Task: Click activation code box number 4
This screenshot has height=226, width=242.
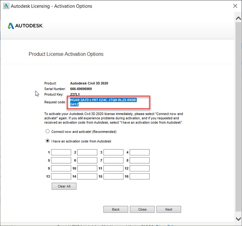Action: (x=139, y=152)
